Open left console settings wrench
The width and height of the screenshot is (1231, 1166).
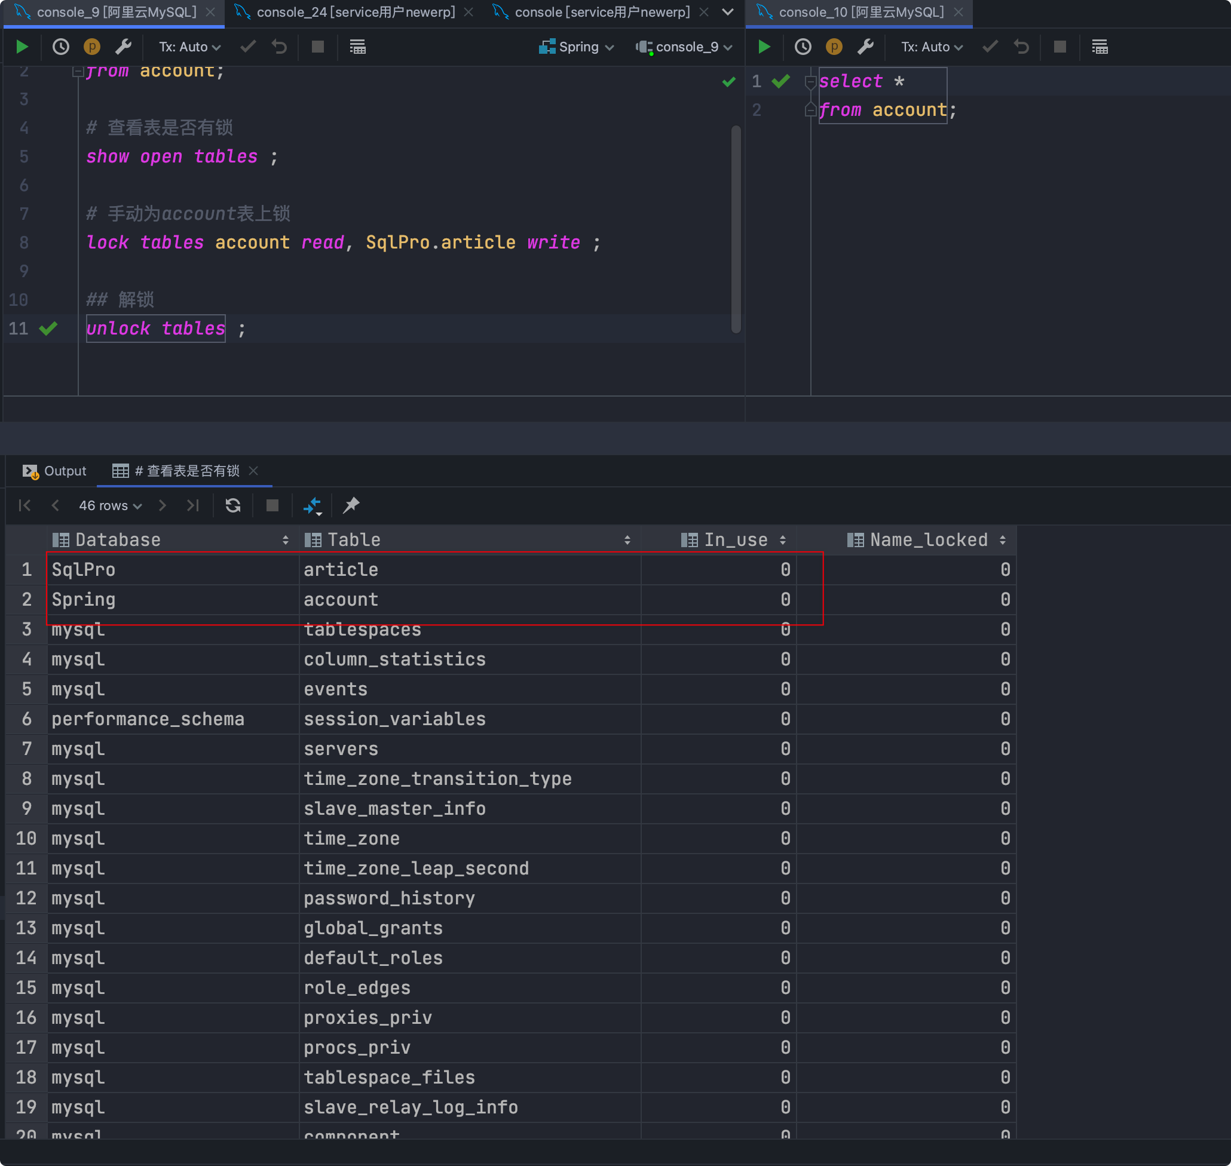(x=123, y=47)
